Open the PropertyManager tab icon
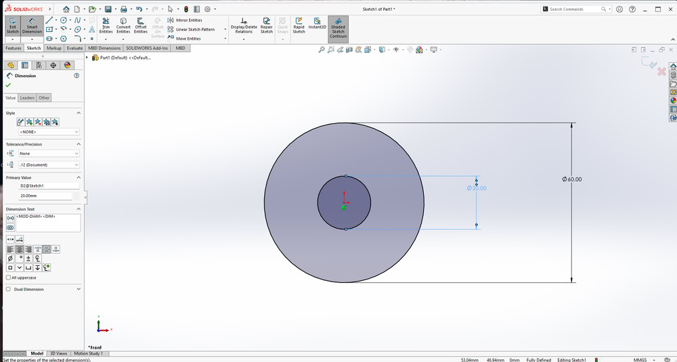Screen dimensions: 677x362 point(24,65)
